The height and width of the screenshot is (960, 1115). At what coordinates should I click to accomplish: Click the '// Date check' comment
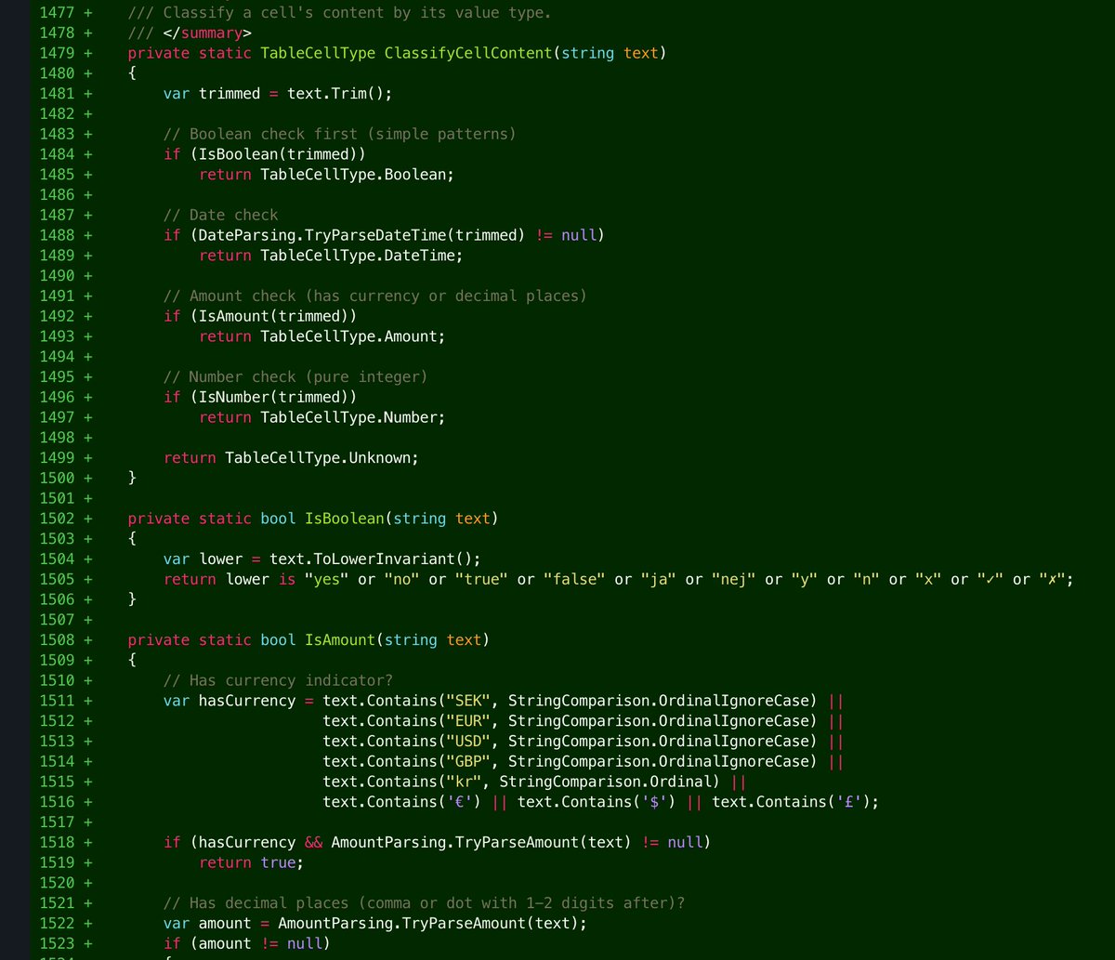point(220,215)
